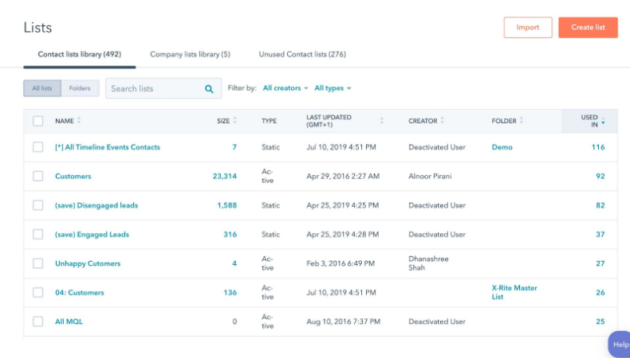Click the Create list button

[x=589, y=27]
